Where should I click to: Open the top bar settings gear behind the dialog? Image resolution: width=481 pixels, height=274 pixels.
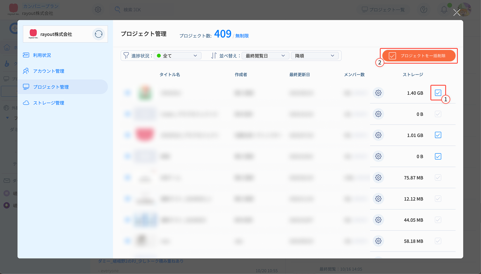98,9
